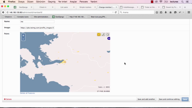Open the Geçmiş menu

click(52, 1)
